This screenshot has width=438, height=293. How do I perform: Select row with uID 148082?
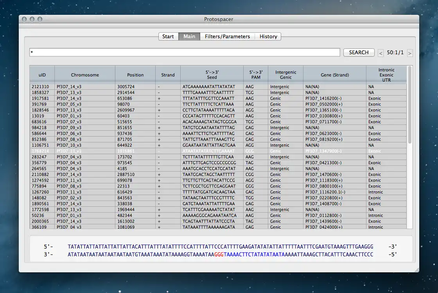(x=218, y=198)
